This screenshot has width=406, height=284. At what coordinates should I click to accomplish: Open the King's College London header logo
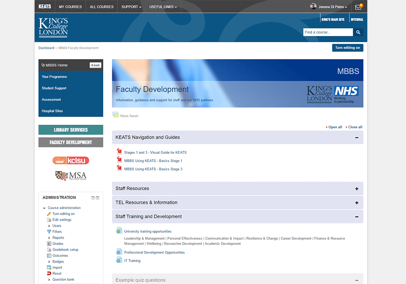(x=53, y=27)
